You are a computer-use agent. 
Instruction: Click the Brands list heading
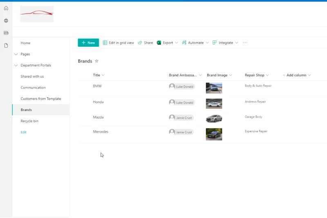(85, 61)
